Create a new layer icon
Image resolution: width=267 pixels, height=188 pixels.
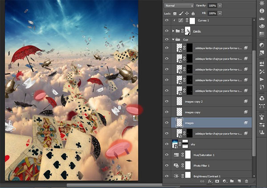coord(239,181)
